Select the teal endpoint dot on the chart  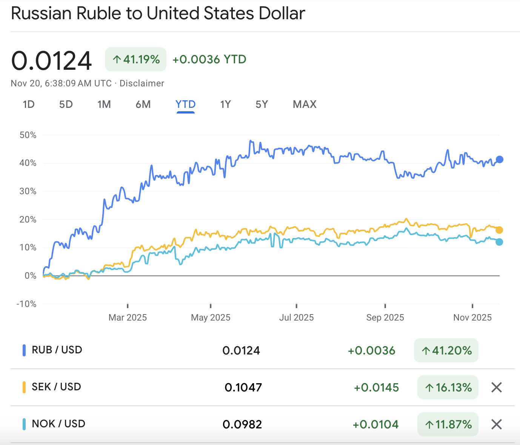499,242
